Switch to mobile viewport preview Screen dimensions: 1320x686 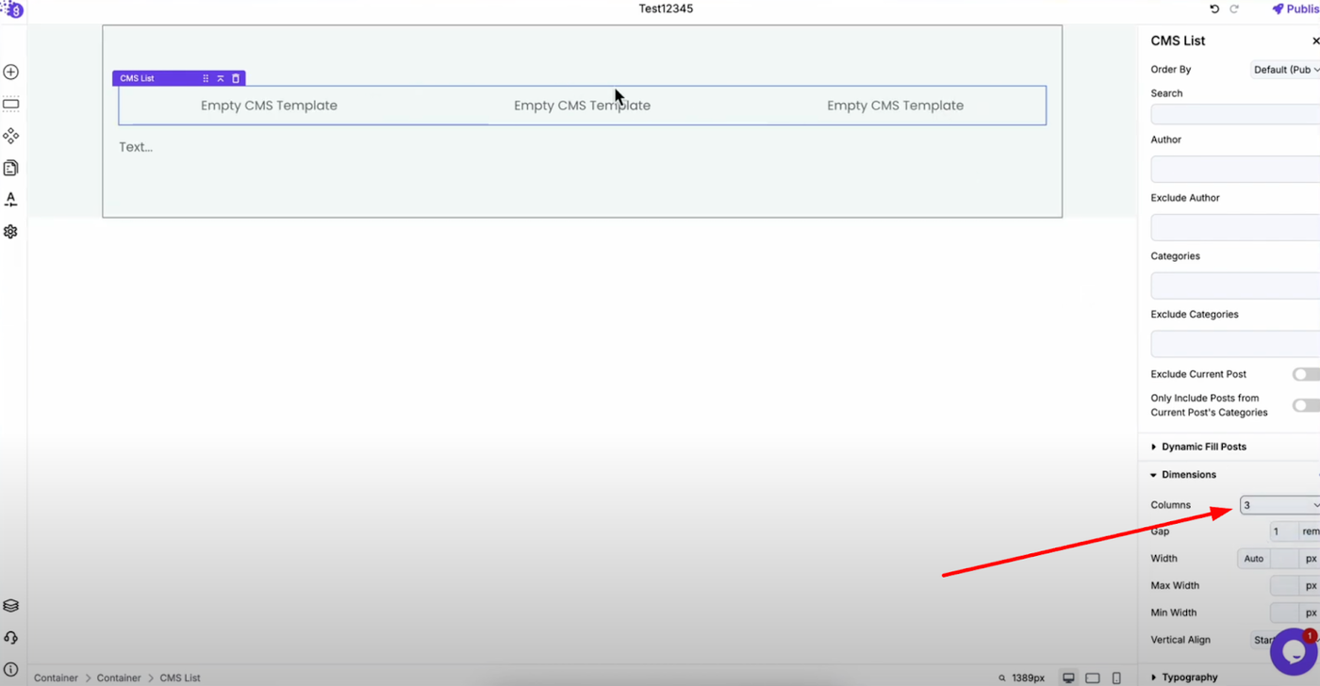pos(1116,678)
